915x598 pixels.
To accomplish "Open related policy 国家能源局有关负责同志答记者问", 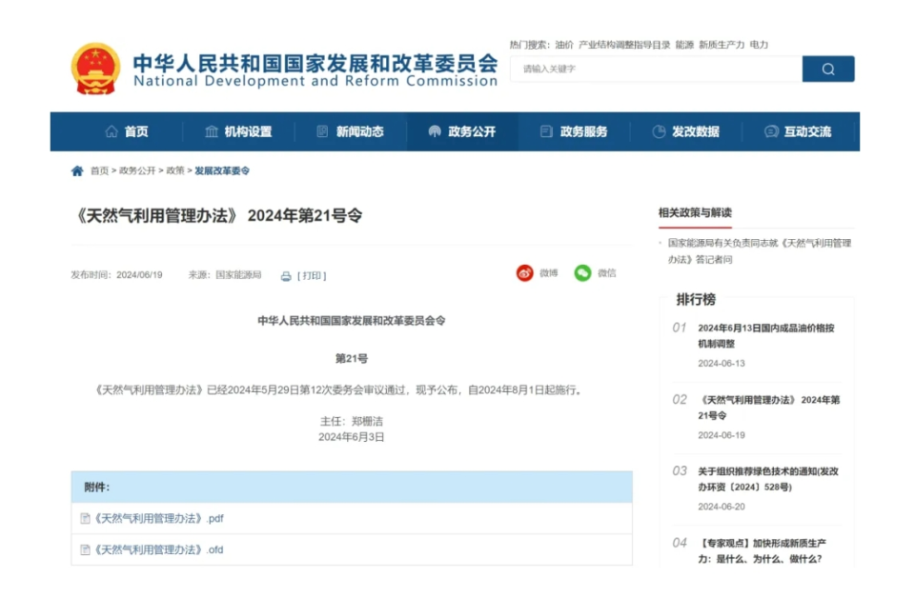I will coord(760,251).
